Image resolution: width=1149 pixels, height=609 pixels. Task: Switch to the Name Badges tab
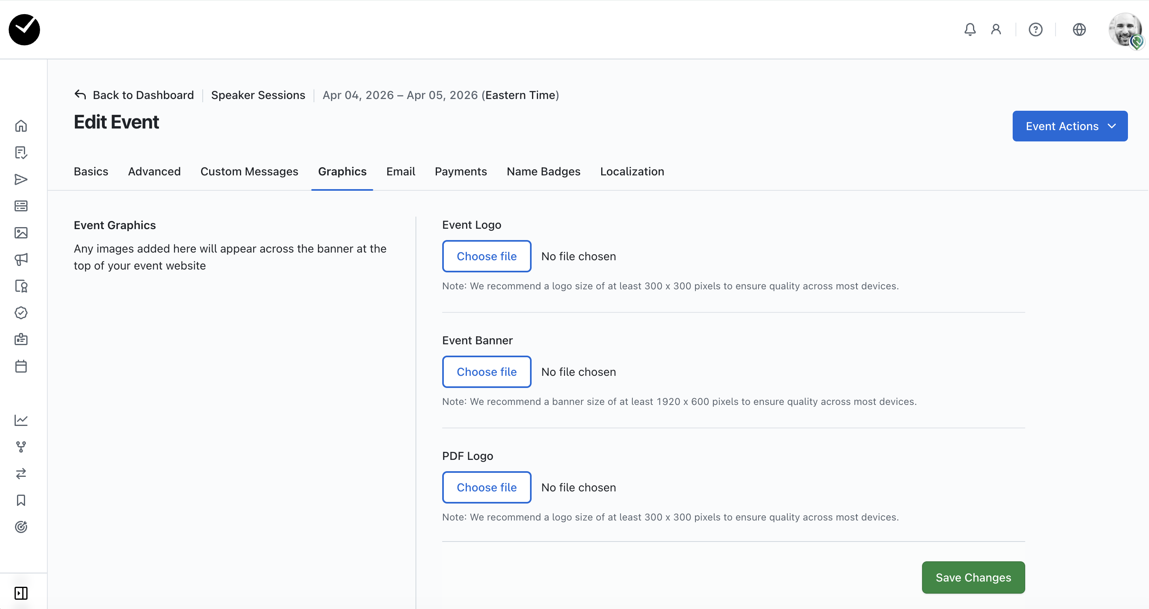pyautogui.click(x=543, y=171)
